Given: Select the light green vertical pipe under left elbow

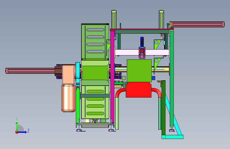Looking at the screenshot, I should pos(117,113).
